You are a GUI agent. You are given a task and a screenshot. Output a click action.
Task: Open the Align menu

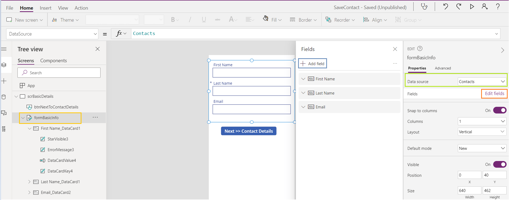375,20
